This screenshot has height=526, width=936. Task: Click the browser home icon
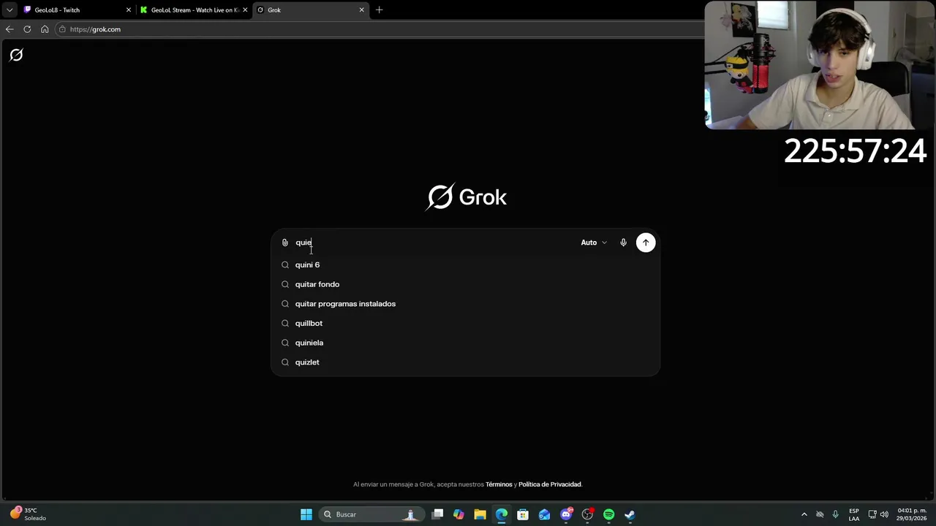point(45,29)
